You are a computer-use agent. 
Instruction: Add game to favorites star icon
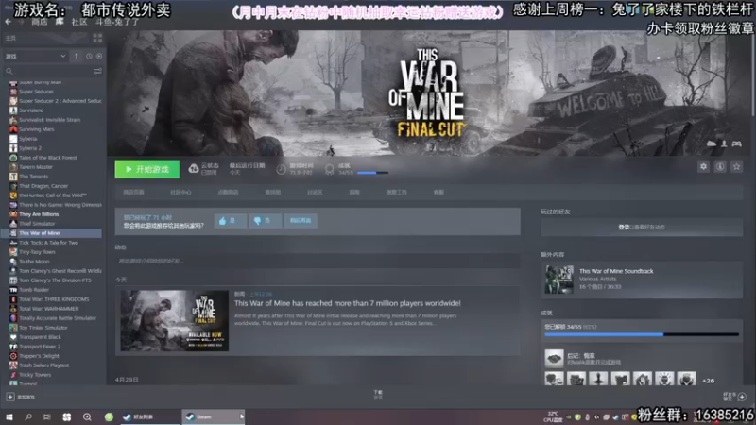[736, 167]
